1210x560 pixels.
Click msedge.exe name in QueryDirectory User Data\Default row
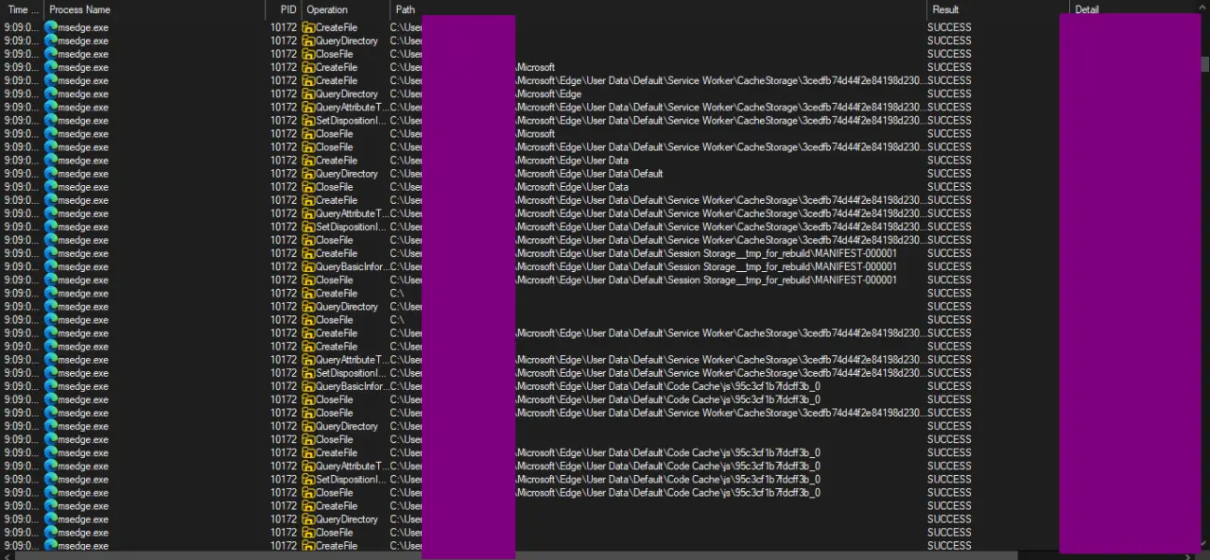(83, 174)
